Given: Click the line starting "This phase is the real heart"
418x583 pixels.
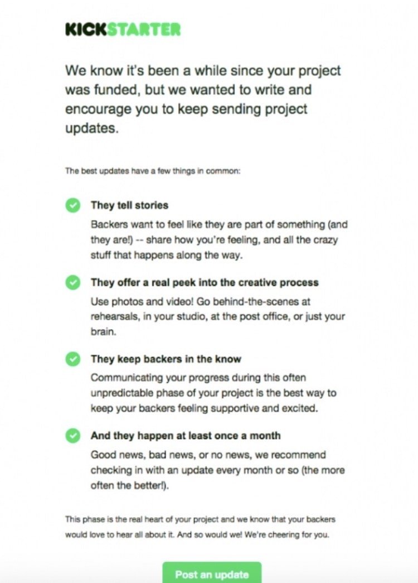Looking at the screenshot, I should [200, 519].
